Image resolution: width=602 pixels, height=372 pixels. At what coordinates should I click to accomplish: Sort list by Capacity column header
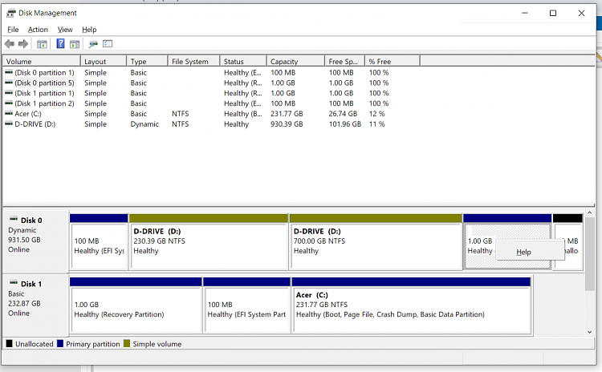point(284,62)
